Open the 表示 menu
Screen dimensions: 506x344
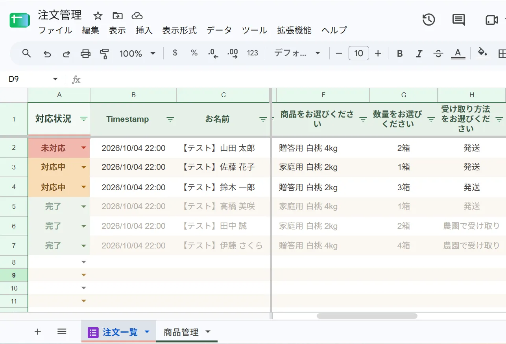coord(117,30)
